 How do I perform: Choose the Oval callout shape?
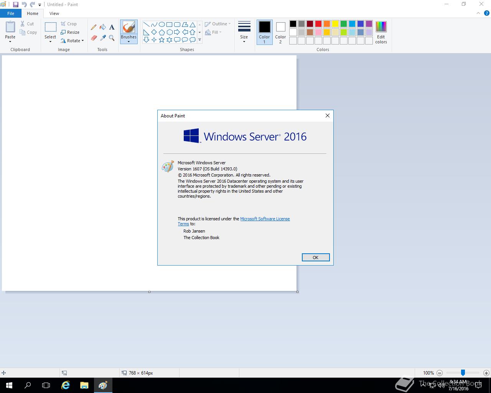(x=185, y=40)
